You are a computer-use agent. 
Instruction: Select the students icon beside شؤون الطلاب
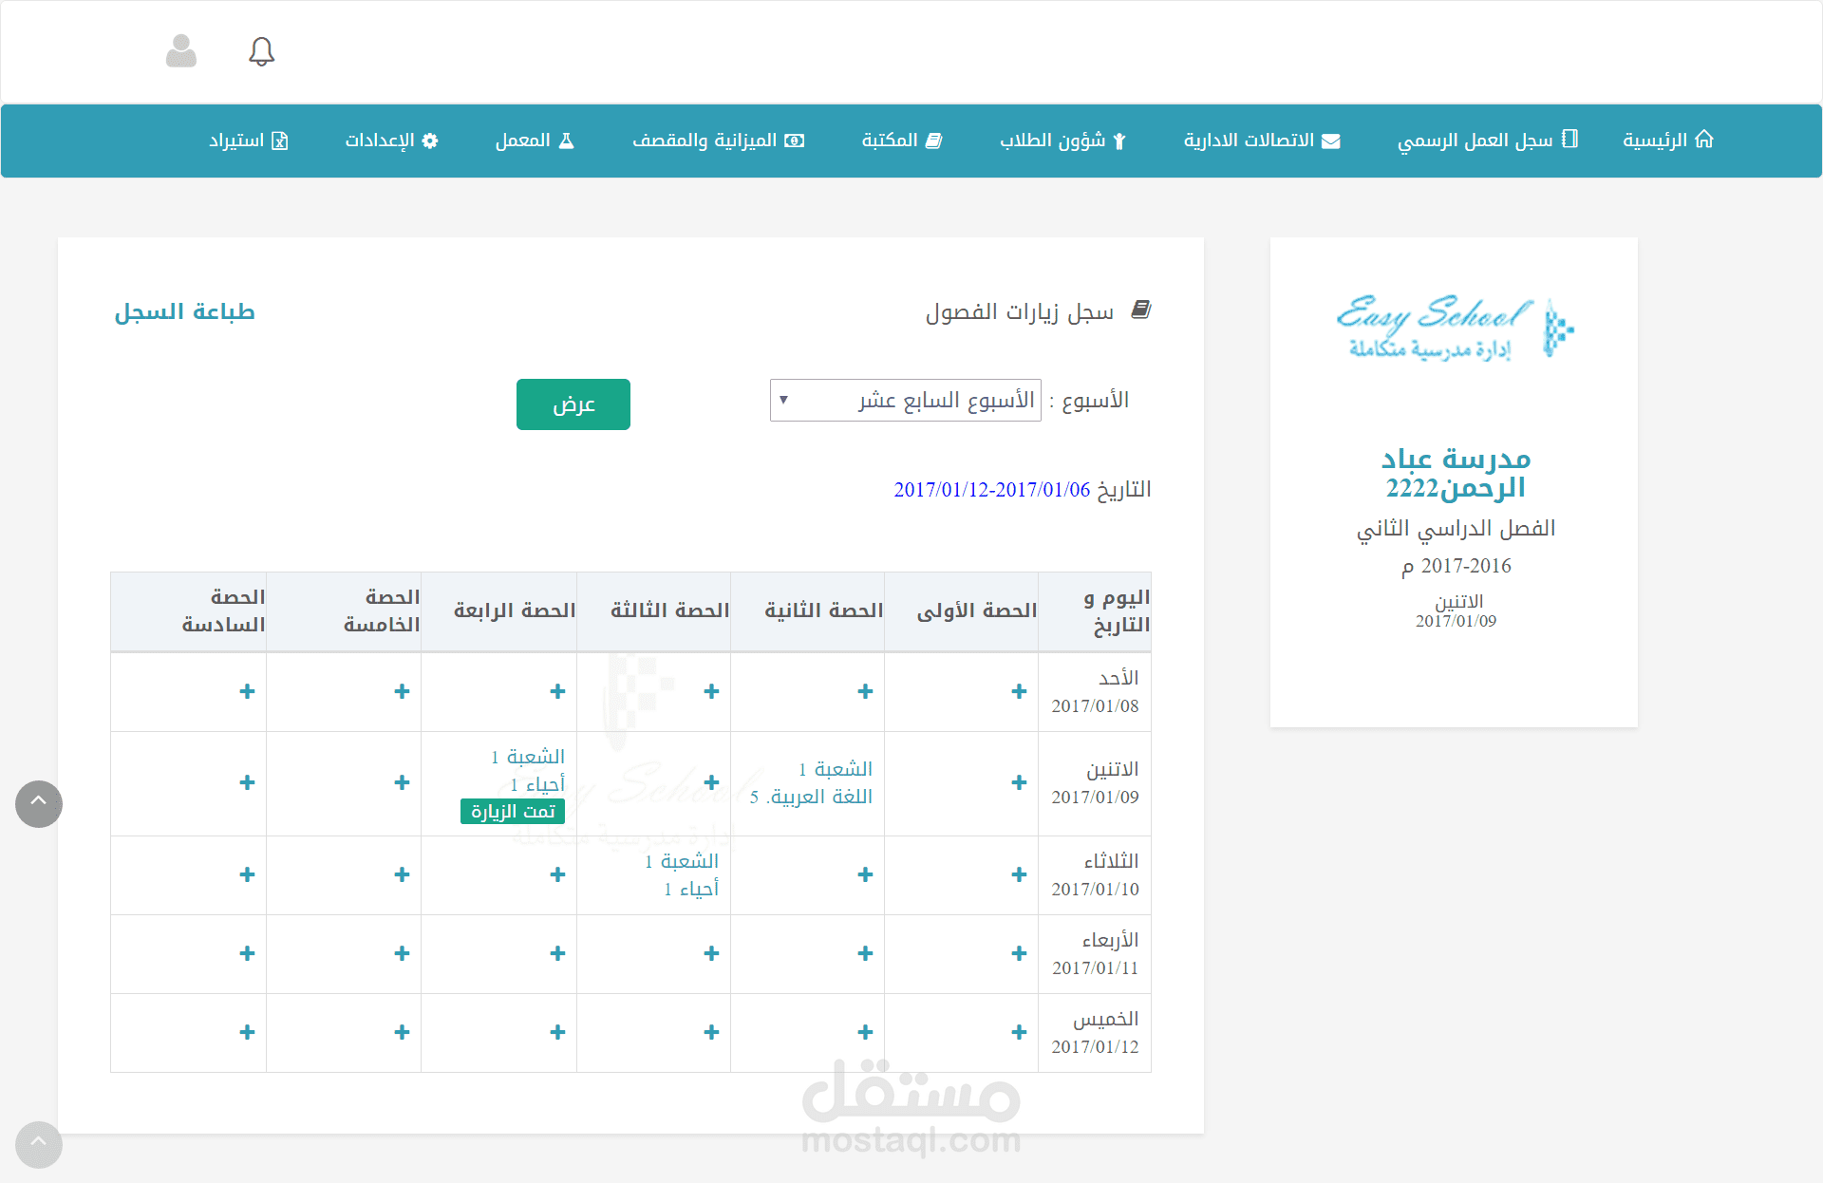[1120, 141]
